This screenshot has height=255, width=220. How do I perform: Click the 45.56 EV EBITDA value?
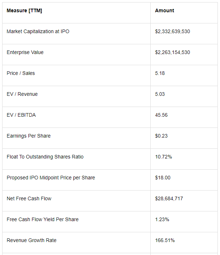tap(161, 115)
